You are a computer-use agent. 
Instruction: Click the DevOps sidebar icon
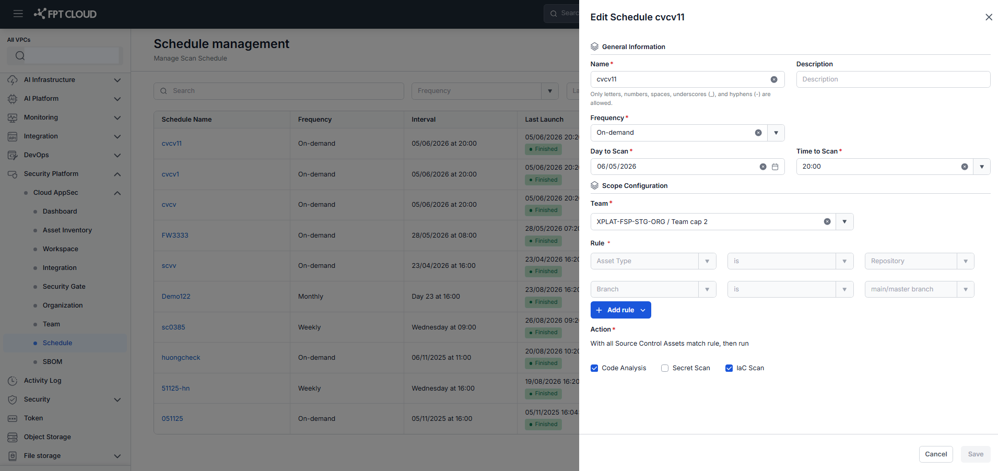13,155
